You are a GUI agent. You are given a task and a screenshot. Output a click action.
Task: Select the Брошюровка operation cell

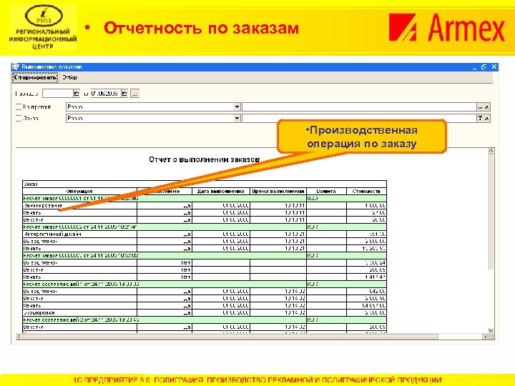tap(79, 313)
